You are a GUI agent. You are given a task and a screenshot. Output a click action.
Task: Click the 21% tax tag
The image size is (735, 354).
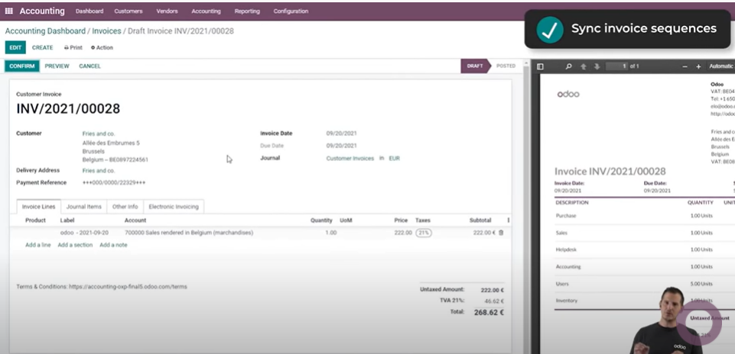coord(423,233)
